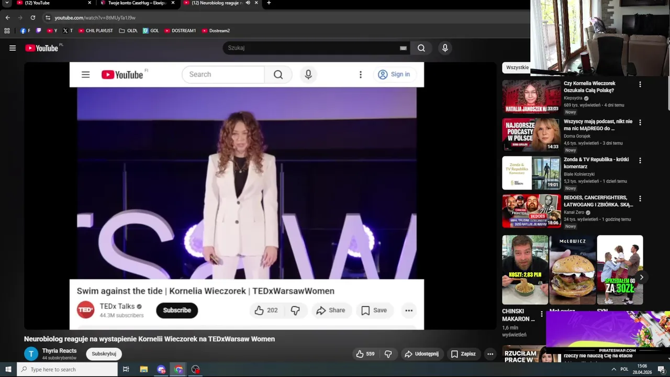Open Task View on the taskbar

pos(126,370)
